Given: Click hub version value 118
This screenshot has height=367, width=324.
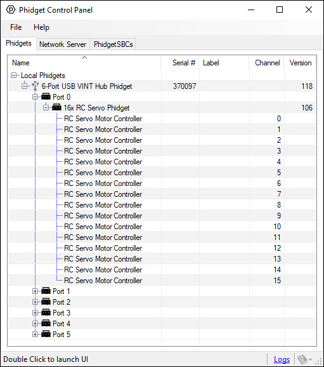Looking at the screenshot, I should pos(307,86).
